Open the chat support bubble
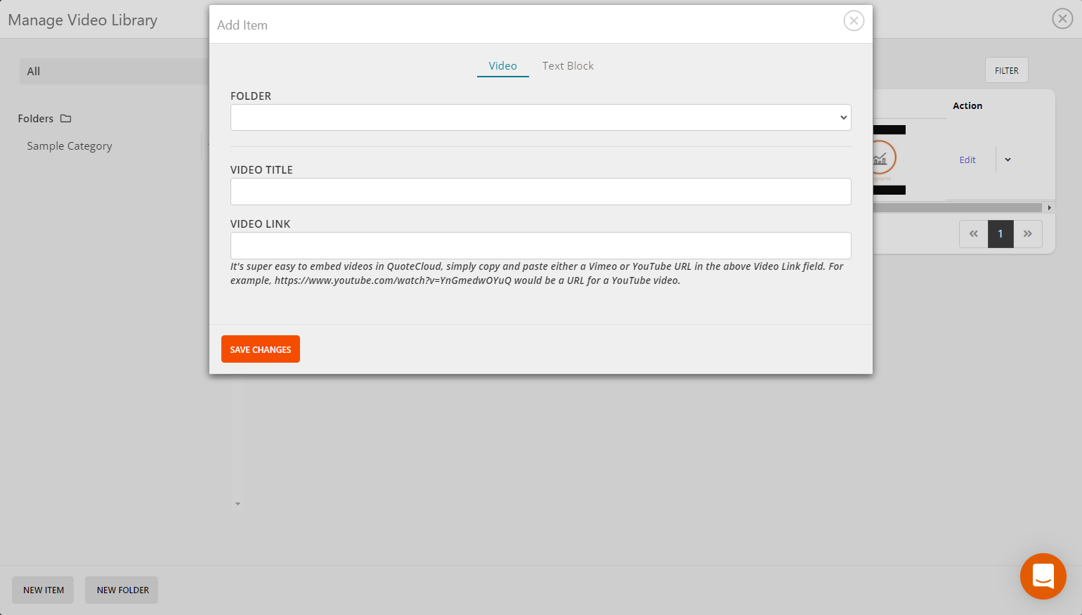 (1043, 576)
